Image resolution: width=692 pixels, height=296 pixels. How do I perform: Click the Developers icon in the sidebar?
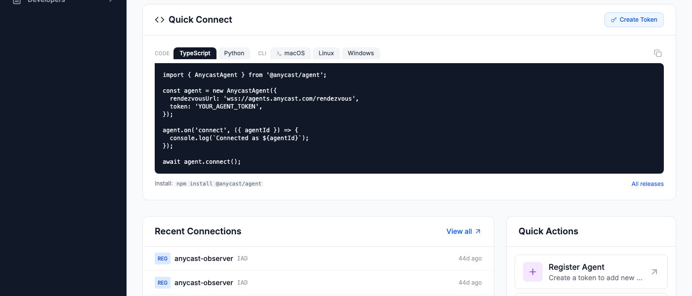point(17,1)
